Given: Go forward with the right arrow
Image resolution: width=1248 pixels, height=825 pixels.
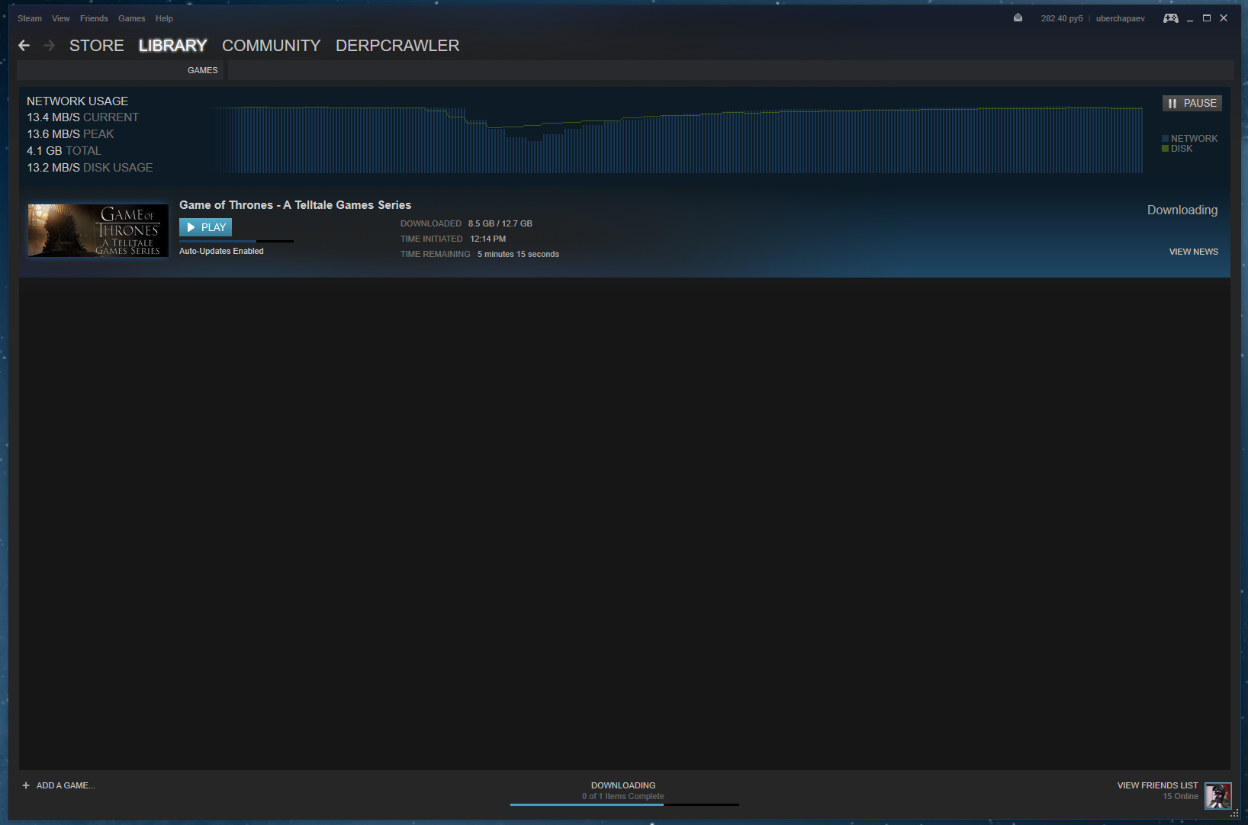Looking at the screenshot, I should tap(50, 46).
